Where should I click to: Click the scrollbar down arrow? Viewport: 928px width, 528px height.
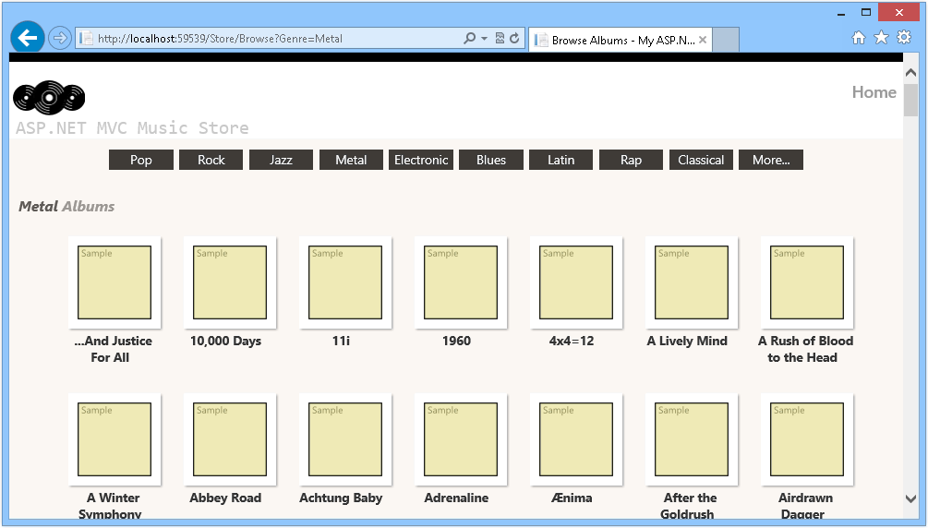click(x=910, y=499)
